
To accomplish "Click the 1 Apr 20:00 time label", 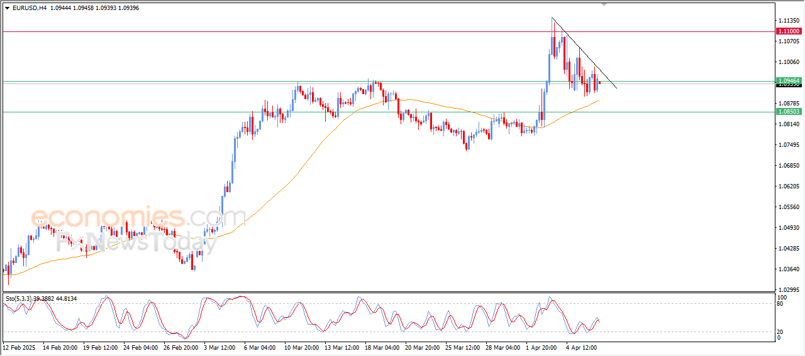I will 542,347.
